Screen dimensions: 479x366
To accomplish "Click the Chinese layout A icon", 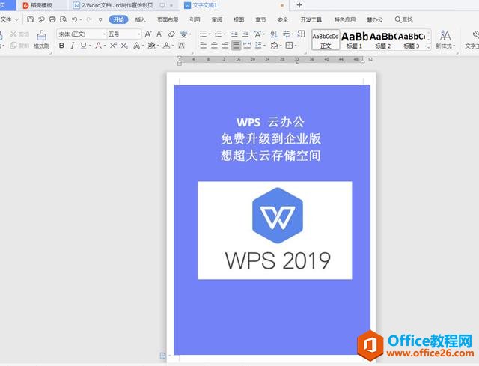I will point(257,34).
